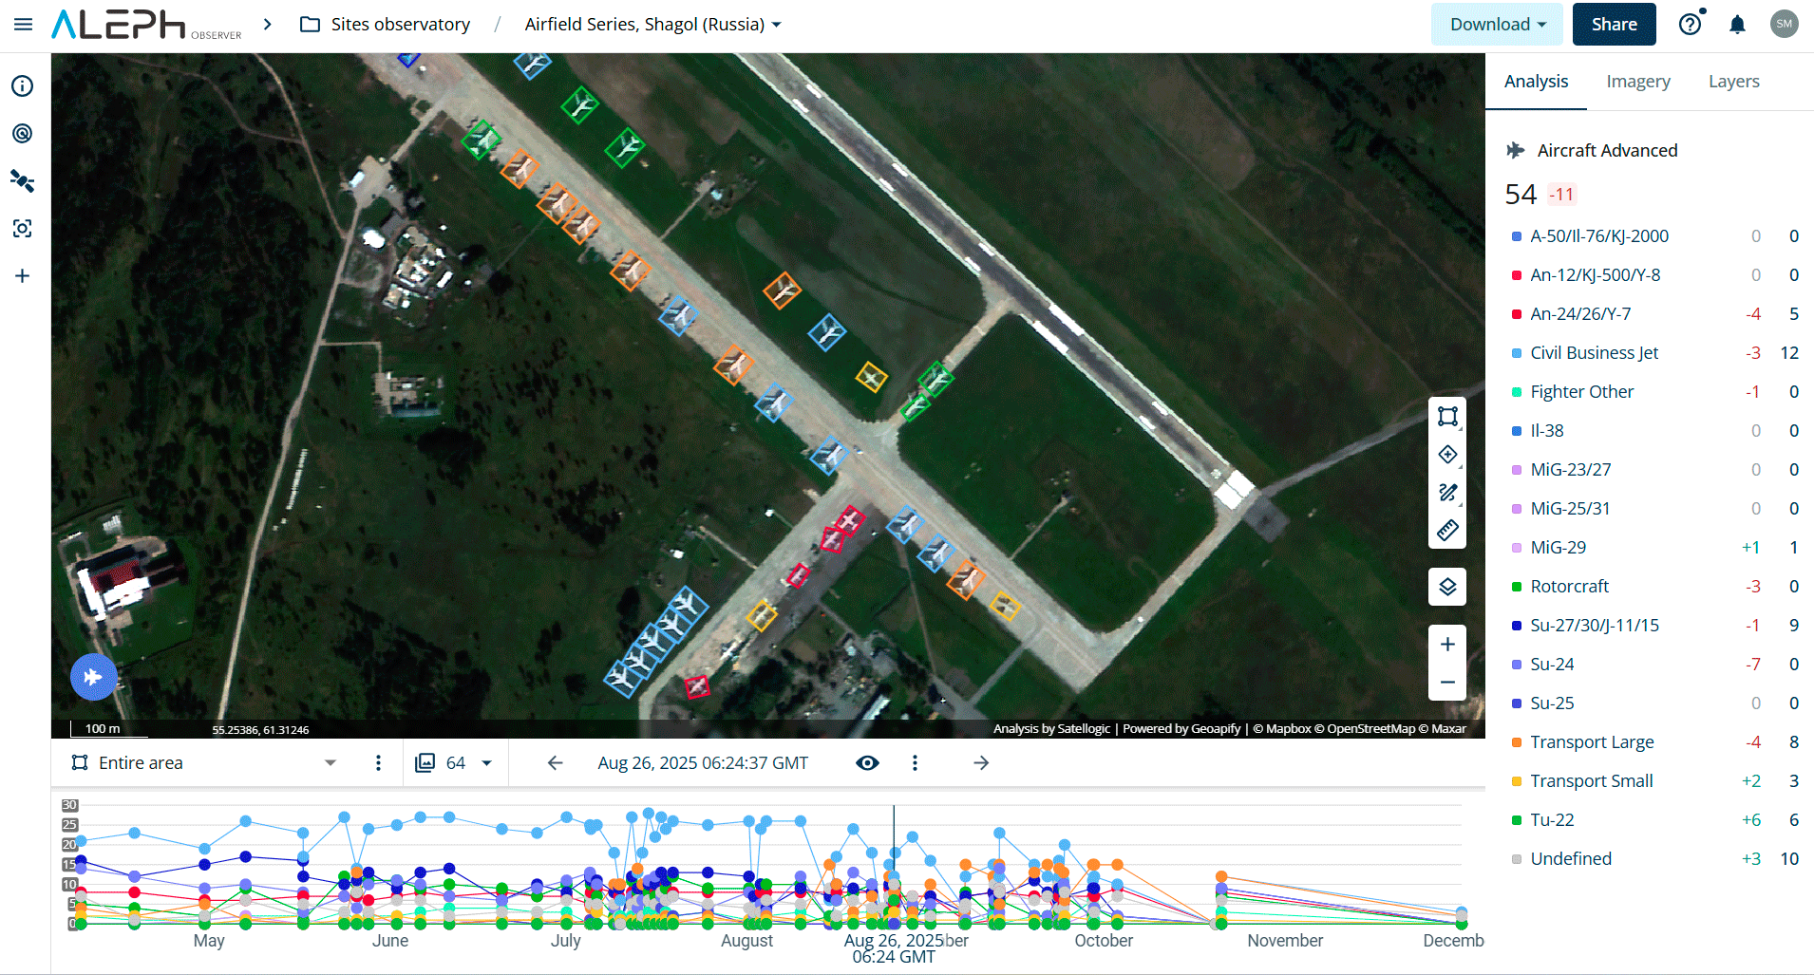Screen dimensions: 1814x975
Task: Select the ruler measurement tool
Action: [1447, 531]
